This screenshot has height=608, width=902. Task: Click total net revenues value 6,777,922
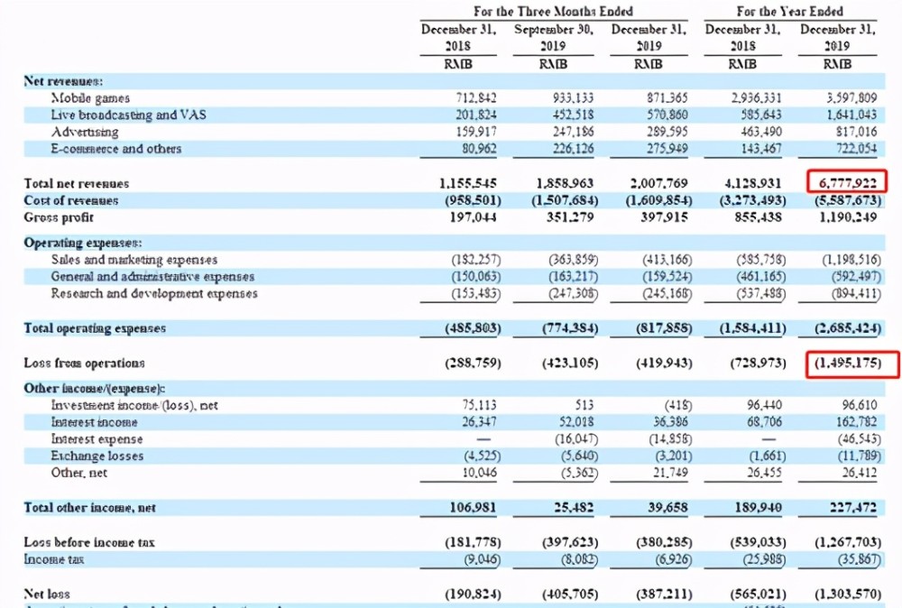tap(847, 183)
